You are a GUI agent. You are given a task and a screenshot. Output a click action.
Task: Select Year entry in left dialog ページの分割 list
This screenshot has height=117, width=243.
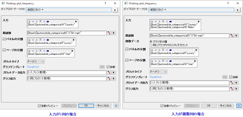click(x=50, y=54)
